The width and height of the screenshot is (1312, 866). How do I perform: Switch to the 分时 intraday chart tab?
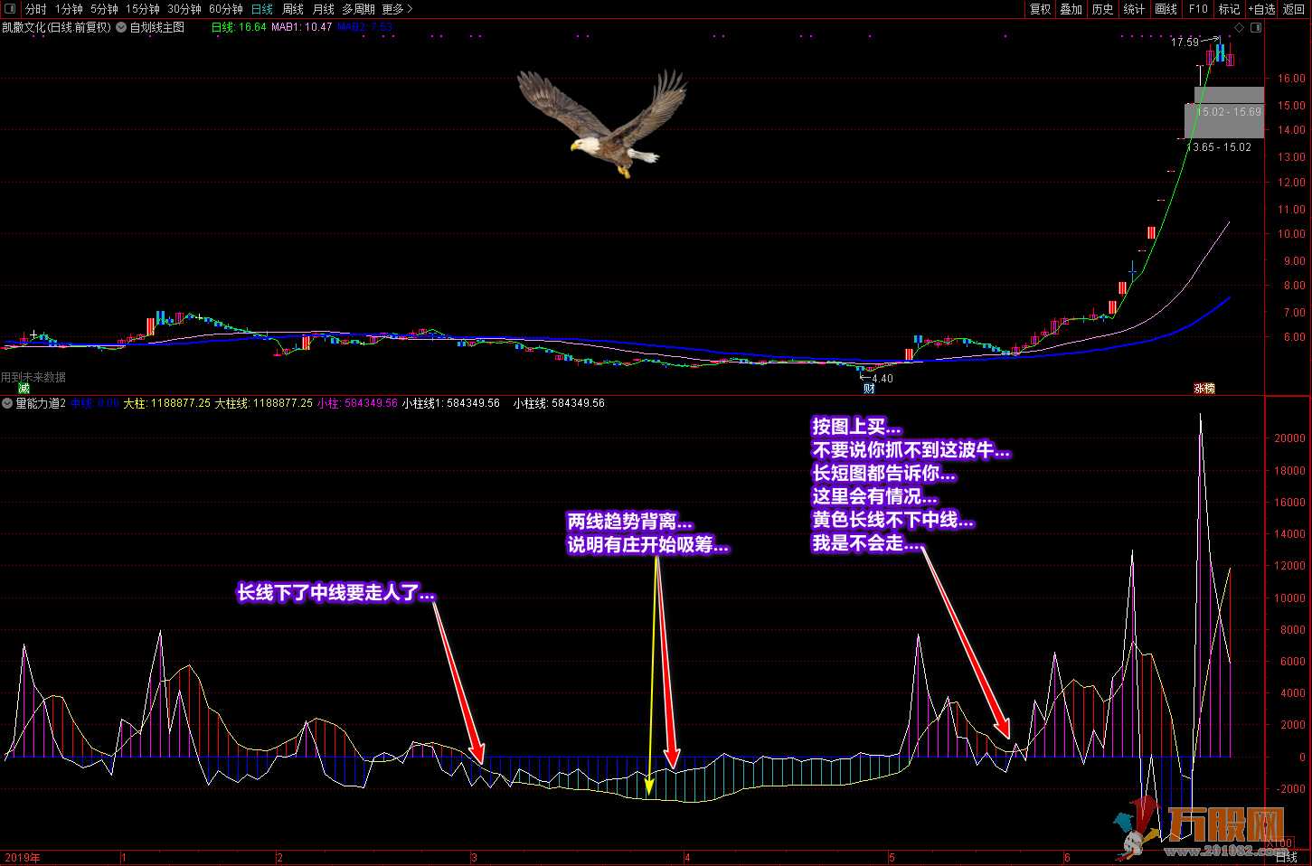point(36,9)
